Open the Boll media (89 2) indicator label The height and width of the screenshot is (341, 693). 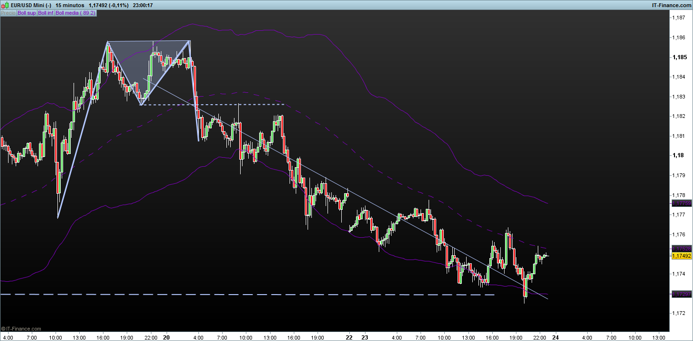(75, 13)
